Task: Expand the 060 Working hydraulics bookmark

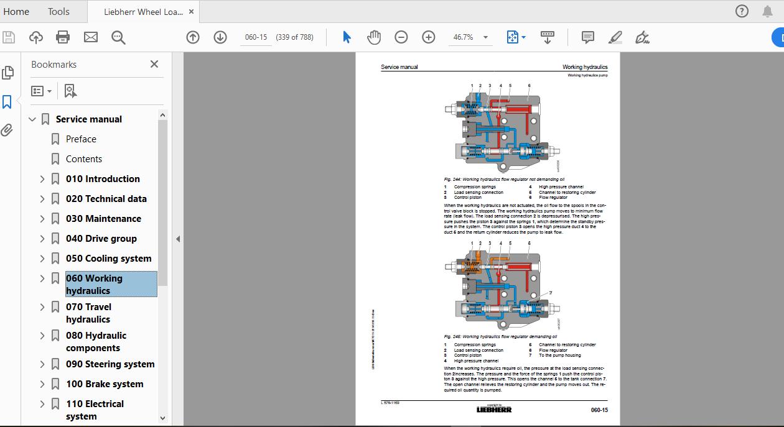Action: [41, 278]
